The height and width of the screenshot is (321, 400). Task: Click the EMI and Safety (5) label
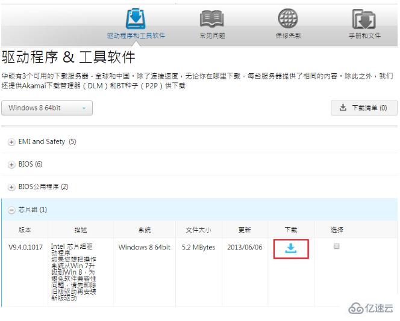[47, 141]
